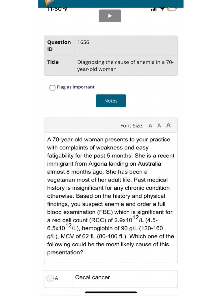Select the medium font size A
The width and height of the screenshot is (222, 296).
click(x=159, y=125)
